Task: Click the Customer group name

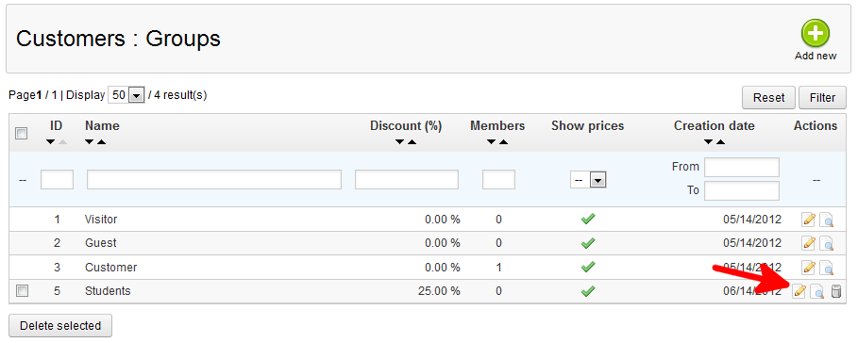Action: [111, 268]
